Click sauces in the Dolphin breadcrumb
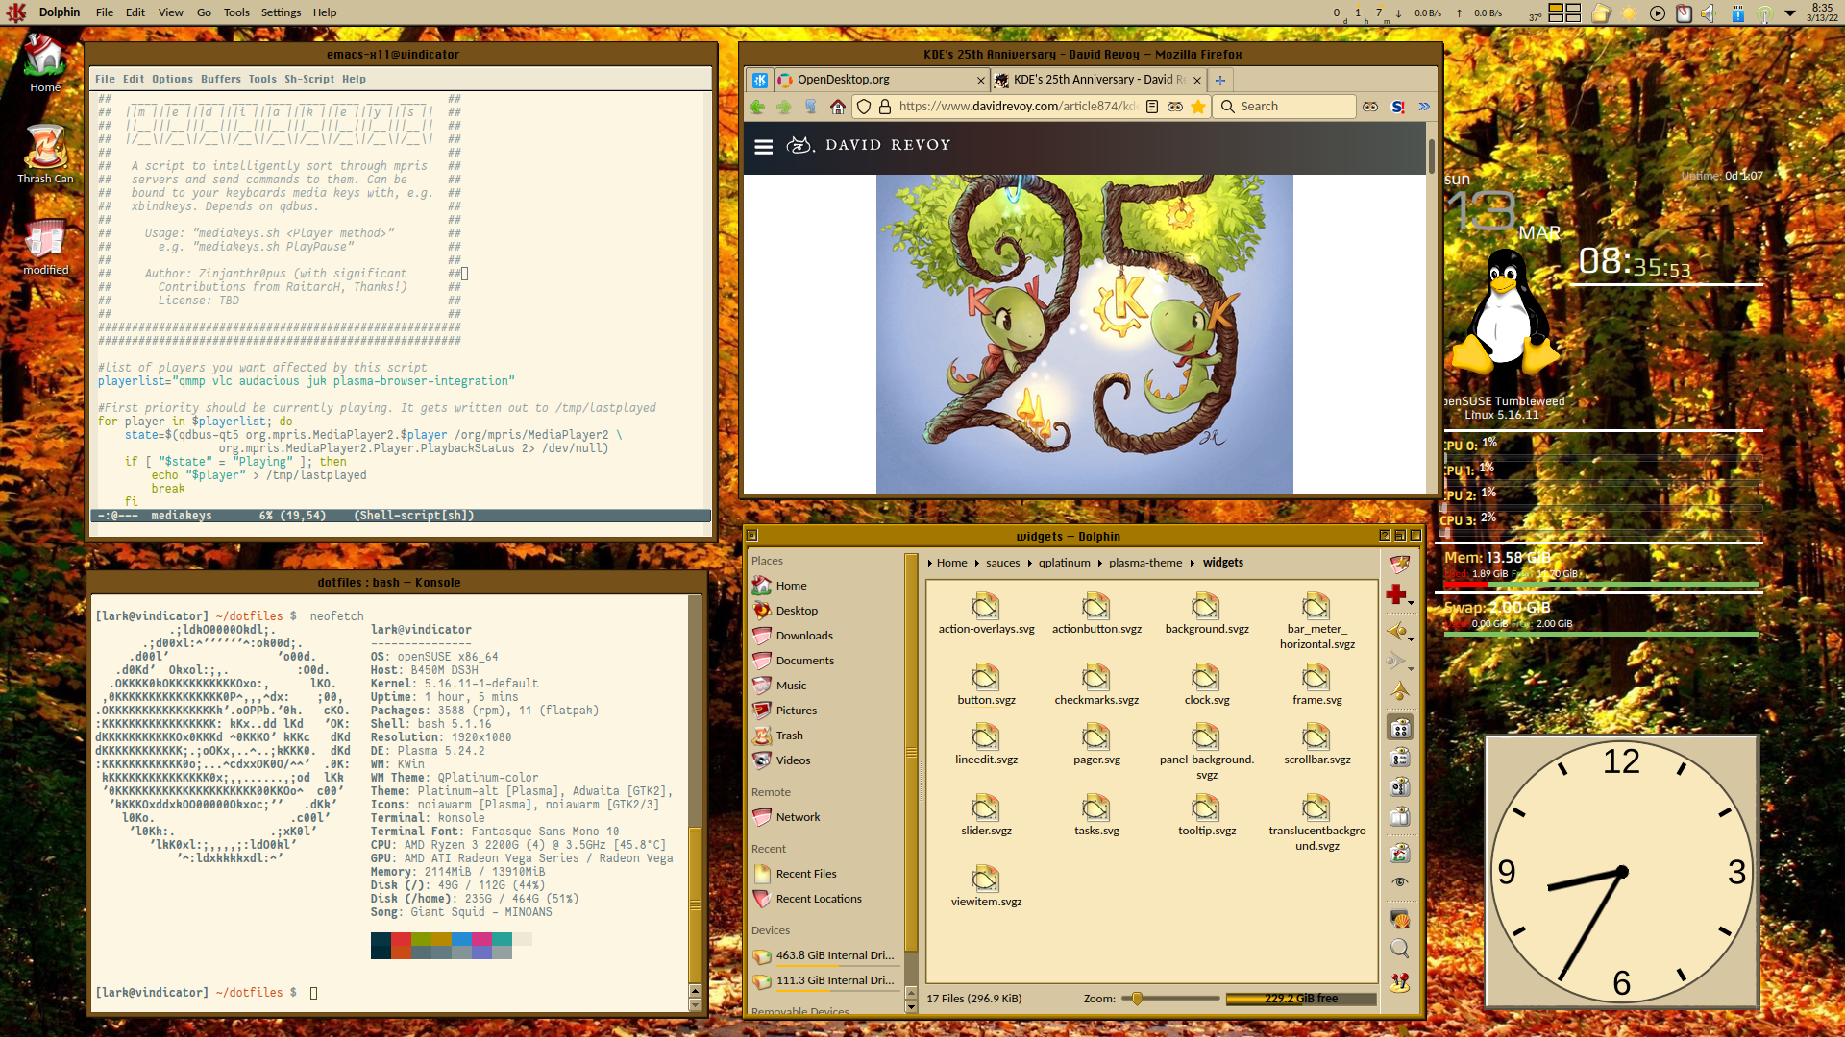The width and height of the screenshot is (1845, 1037). coord(1002,563)
